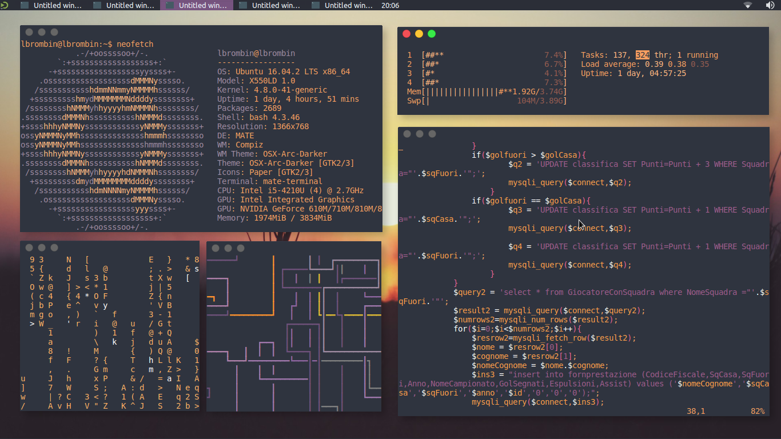The image size is (781, 439).
Task: Click 'if($golfuori > $golCasa){' in editor
Action: [x=529, y=155]
